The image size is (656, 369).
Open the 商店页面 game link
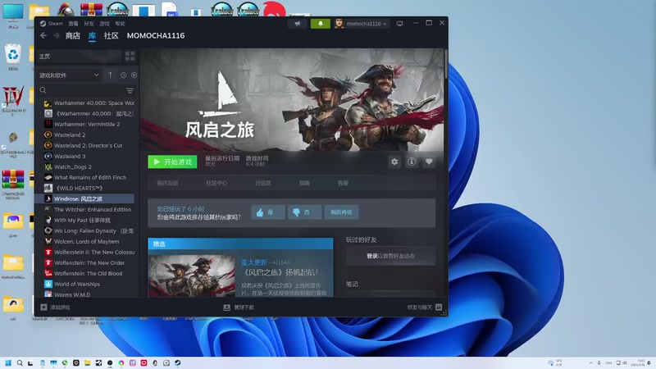coord(167,183)
